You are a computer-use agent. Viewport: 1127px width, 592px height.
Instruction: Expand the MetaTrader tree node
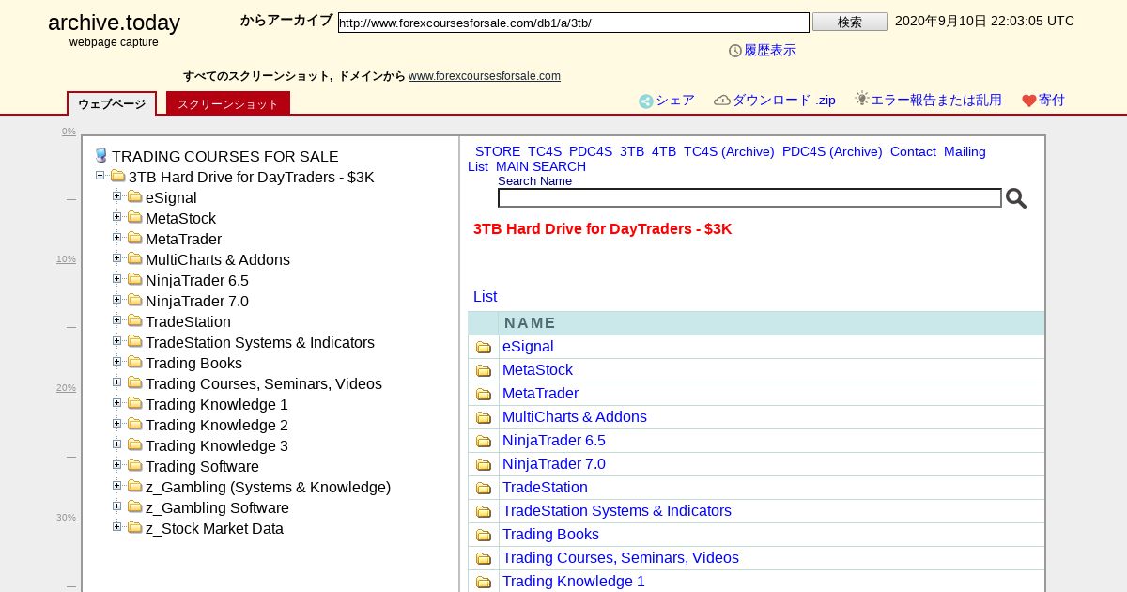tap(117, 238)
